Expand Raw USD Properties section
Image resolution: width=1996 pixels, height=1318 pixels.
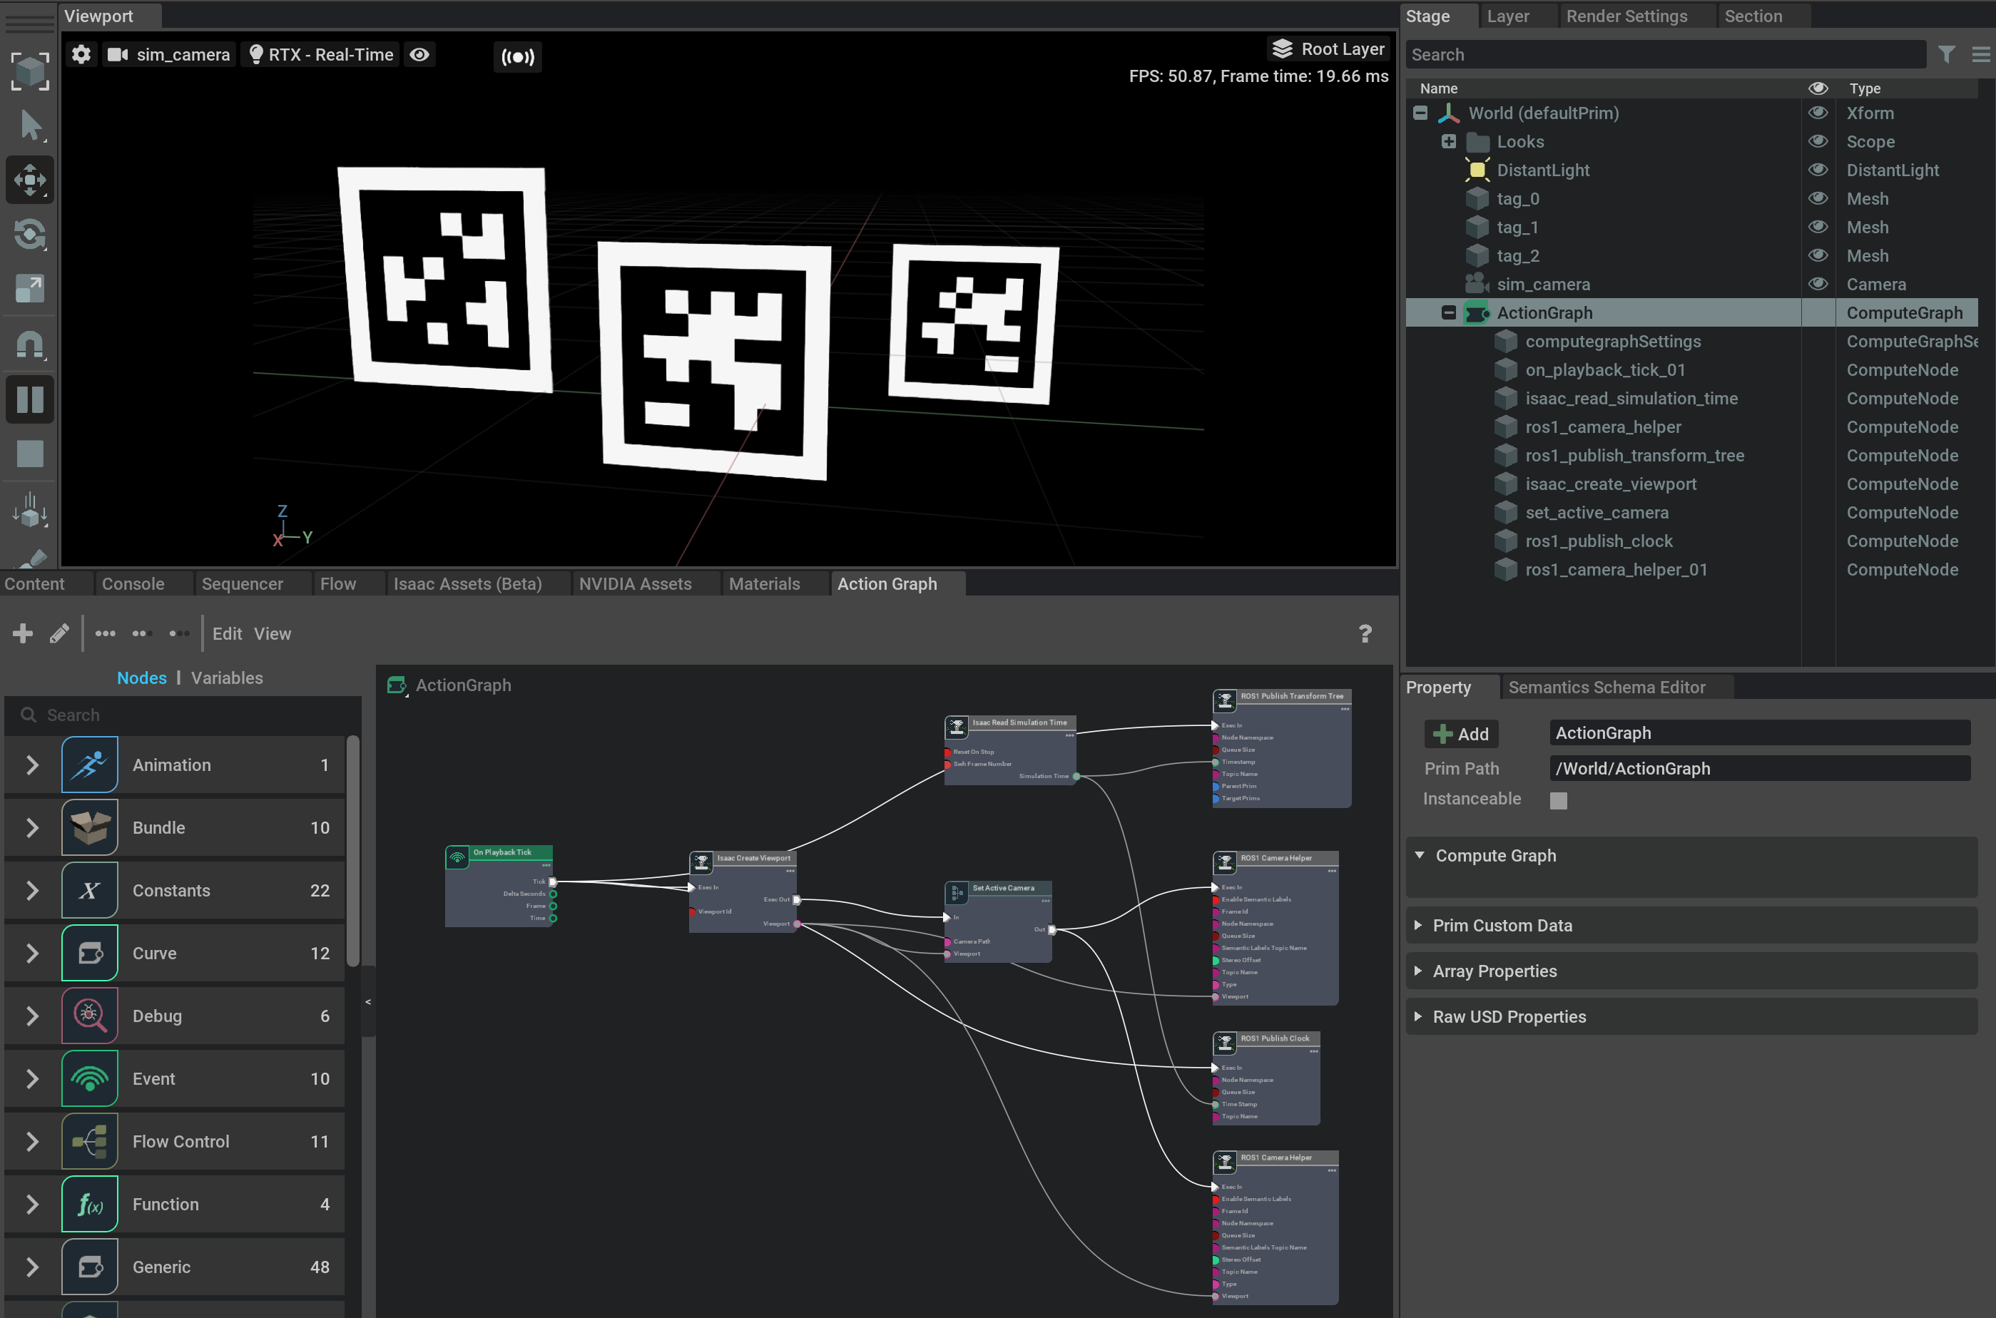coord(1418,1017)
